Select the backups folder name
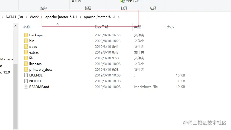Viewport: 231px width, 130px height. pyautogui.click(x=36, y=35)
